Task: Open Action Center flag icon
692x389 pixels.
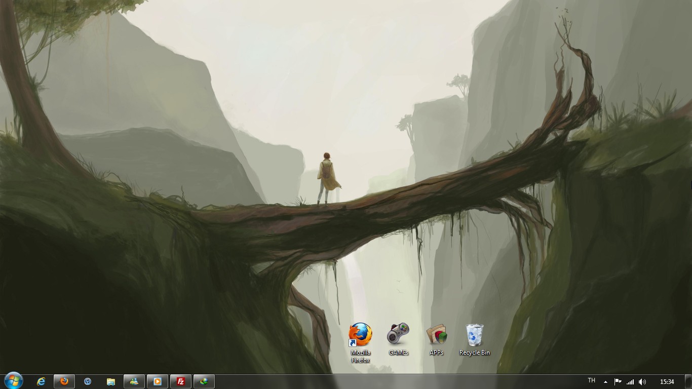Action: pos(618,382)
